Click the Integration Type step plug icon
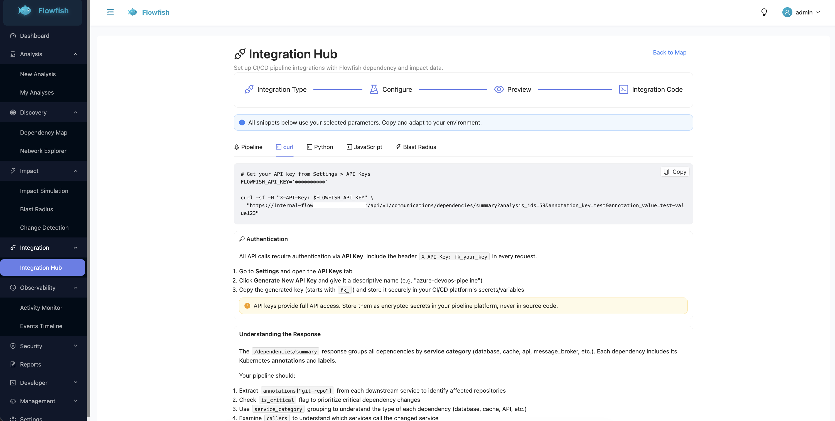Viewport: 835px width, 421px height. [249, 89]
